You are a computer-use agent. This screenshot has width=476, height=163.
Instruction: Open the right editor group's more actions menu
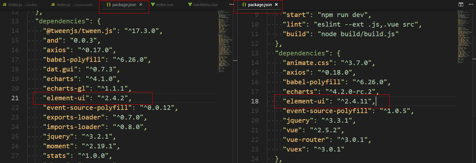[470, 5]
